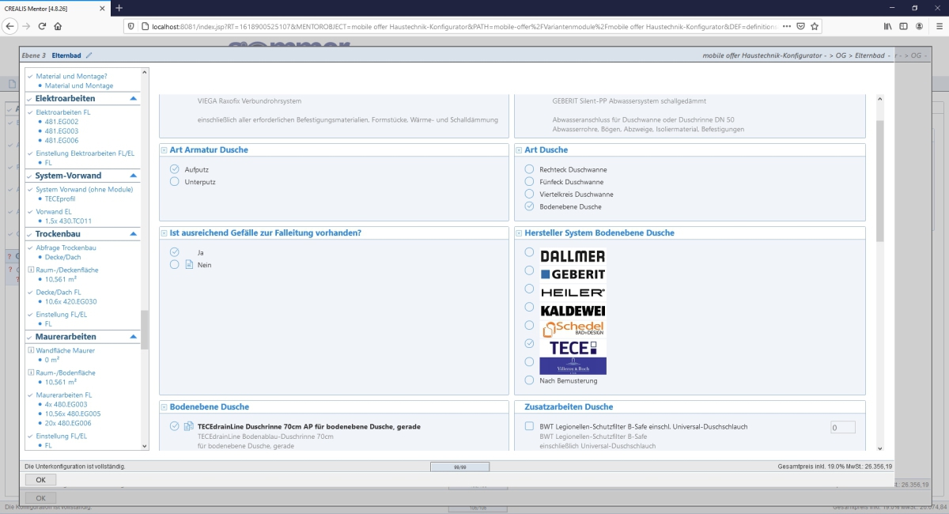Choose Bodenebene Dusche radio option

click(530, 206)
